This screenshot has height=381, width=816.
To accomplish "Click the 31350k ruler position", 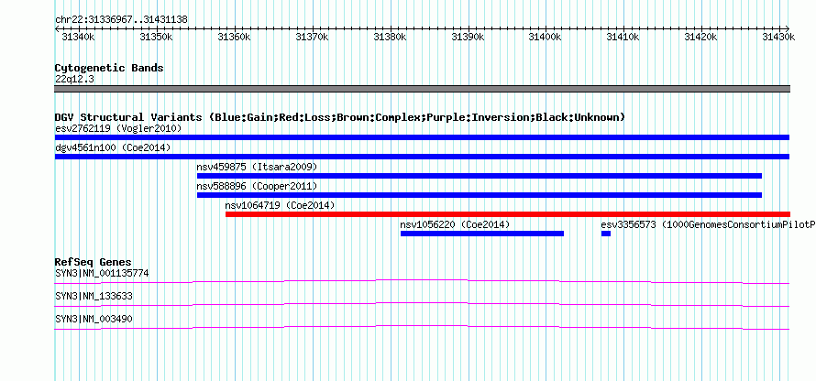I will coord(156,37).
